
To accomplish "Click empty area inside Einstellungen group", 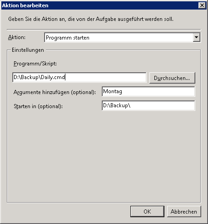I will tap(104, 156).
